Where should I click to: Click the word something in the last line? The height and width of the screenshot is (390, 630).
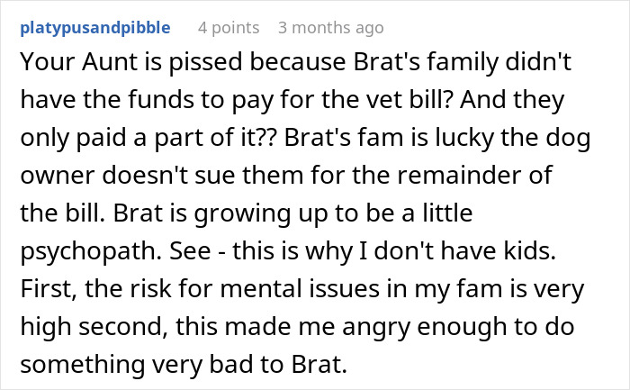click(x=83, y=365)
